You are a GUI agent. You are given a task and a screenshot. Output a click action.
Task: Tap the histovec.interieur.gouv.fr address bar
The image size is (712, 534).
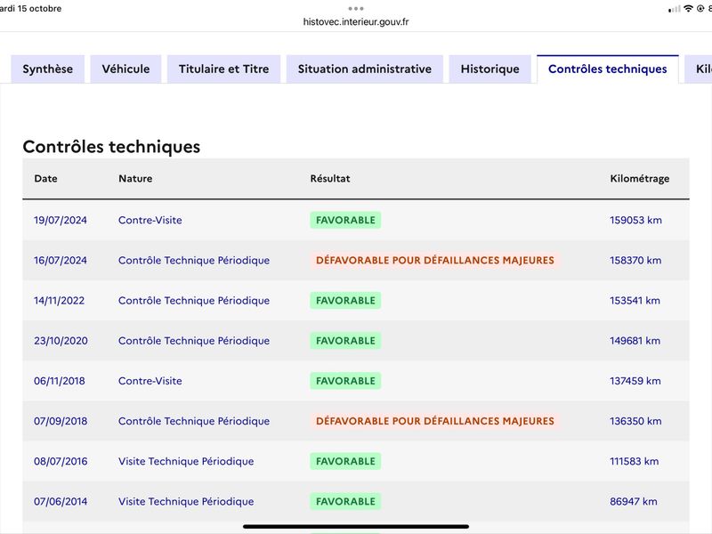pos(356,21)
